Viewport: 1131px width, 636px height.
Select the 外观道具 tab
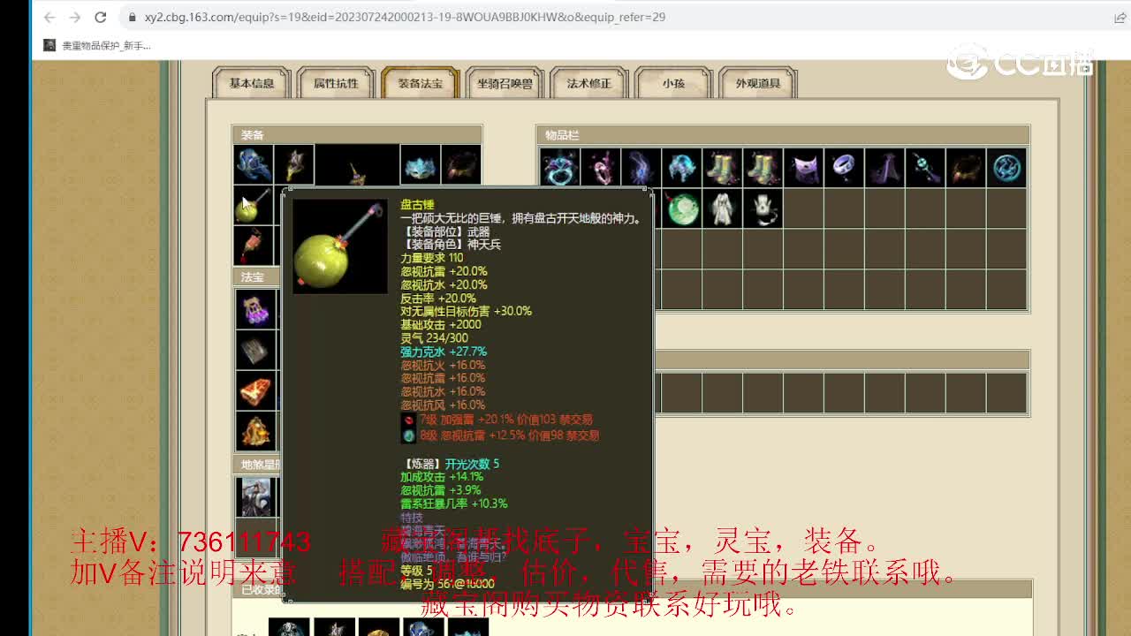click(757, 85)
